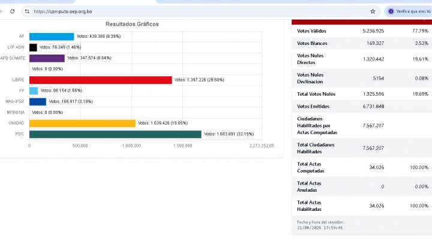Click the 'Votos Nulos Declinacion' row label
The width and height of the screenshot is (432, 239).
[310, 78]
